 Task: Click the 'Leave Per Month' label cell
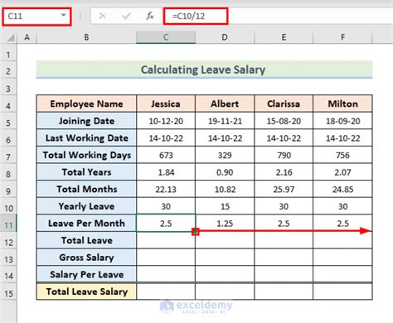86,223
